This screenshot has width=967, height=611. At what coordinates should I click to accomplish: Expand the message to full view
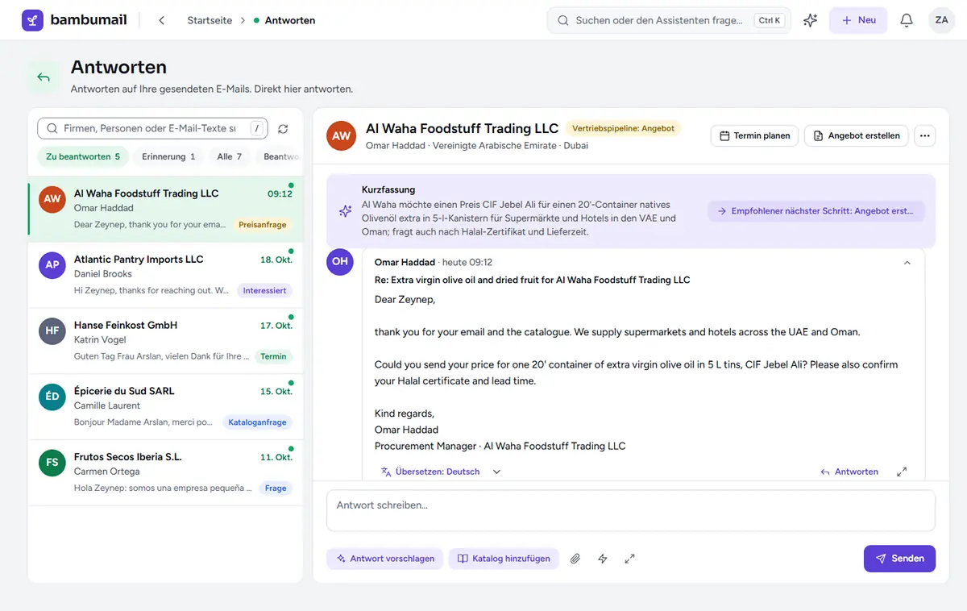pos(902,472)
